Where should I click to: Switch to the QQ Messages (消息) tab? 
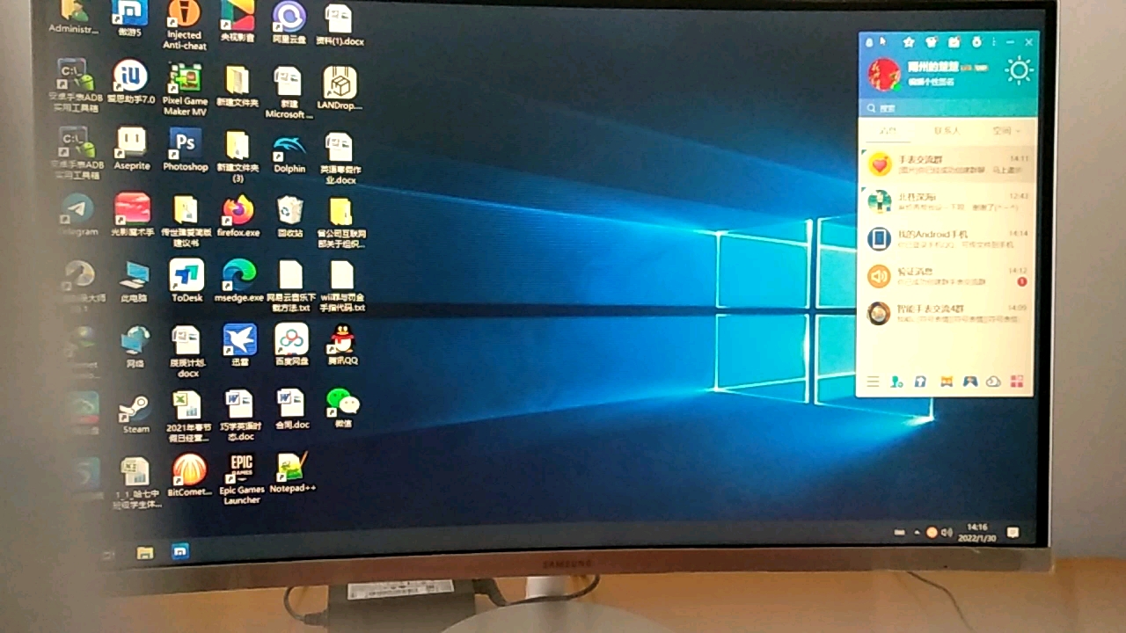888,130
